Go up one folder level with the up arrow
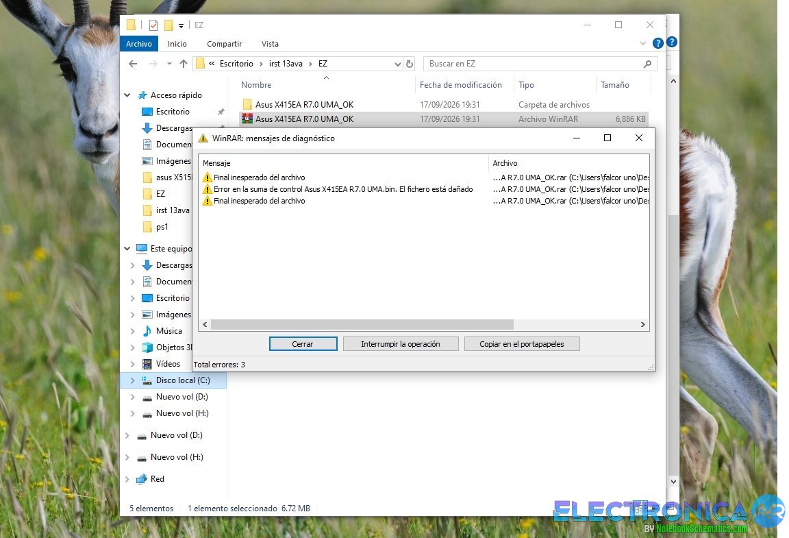This screenshot has width=789, height=538. click(184, 64)
